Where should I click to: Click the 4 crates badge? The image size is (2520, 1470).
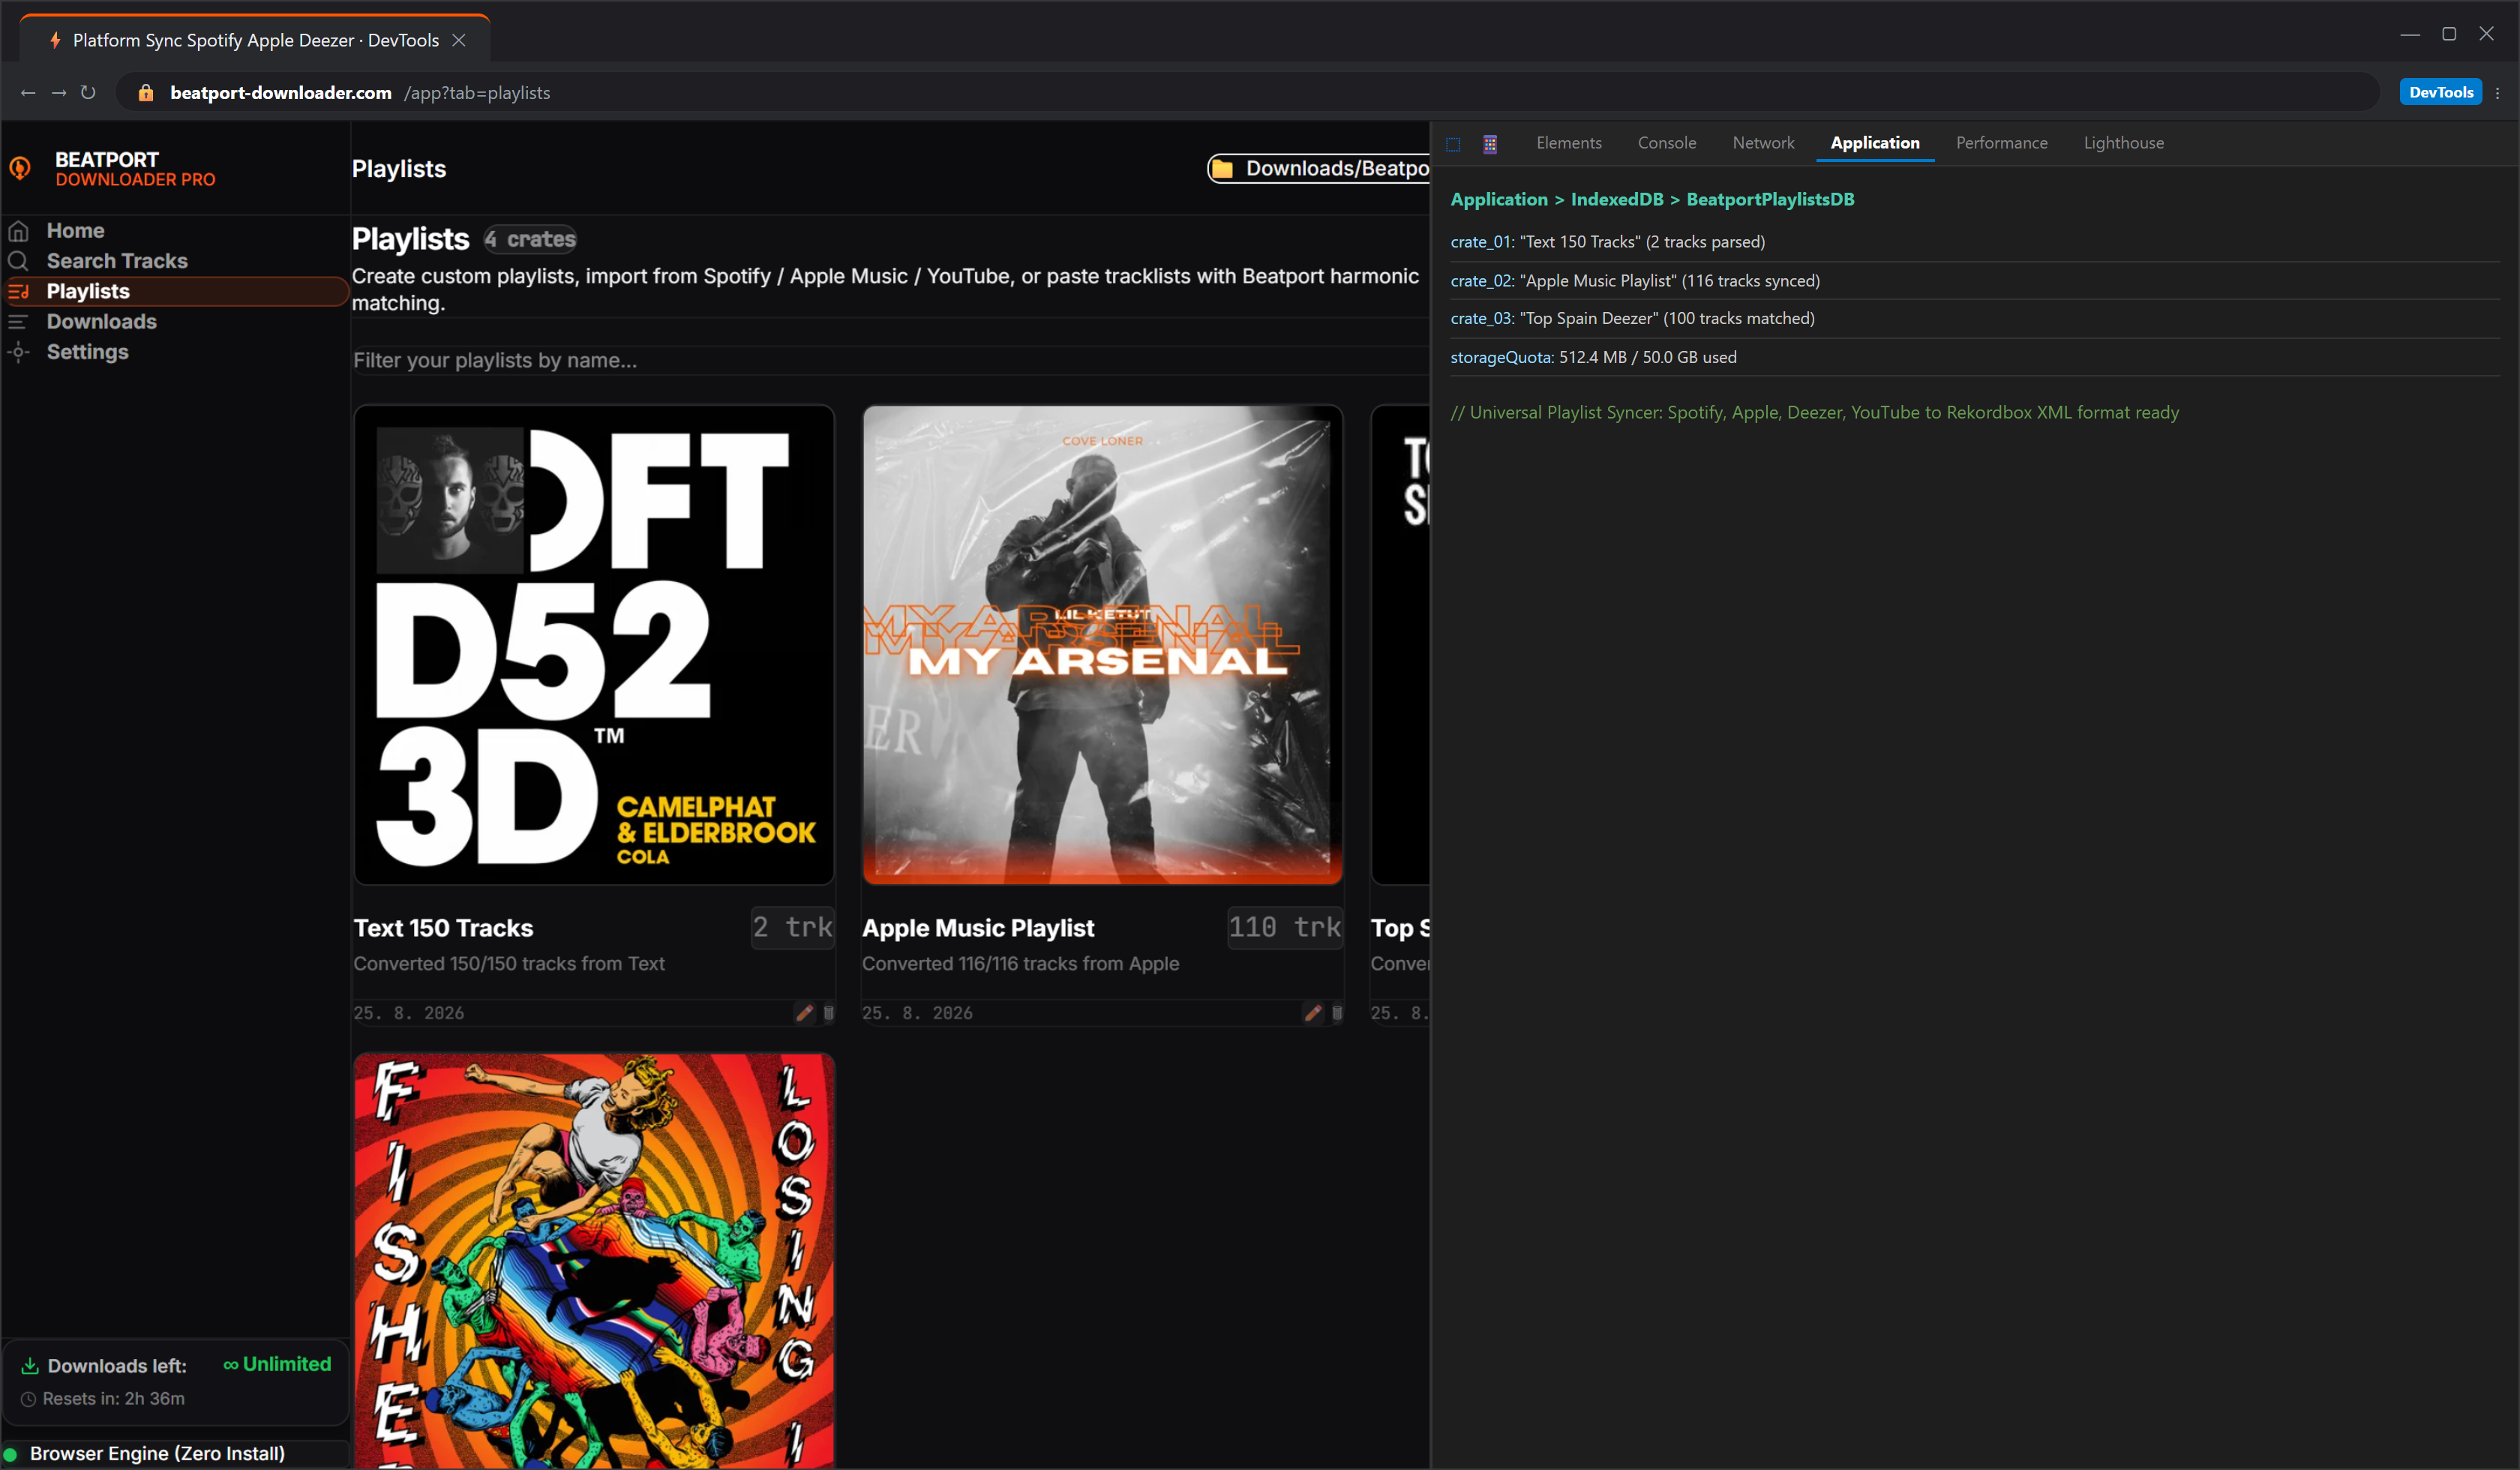click(x=530, y=239)
